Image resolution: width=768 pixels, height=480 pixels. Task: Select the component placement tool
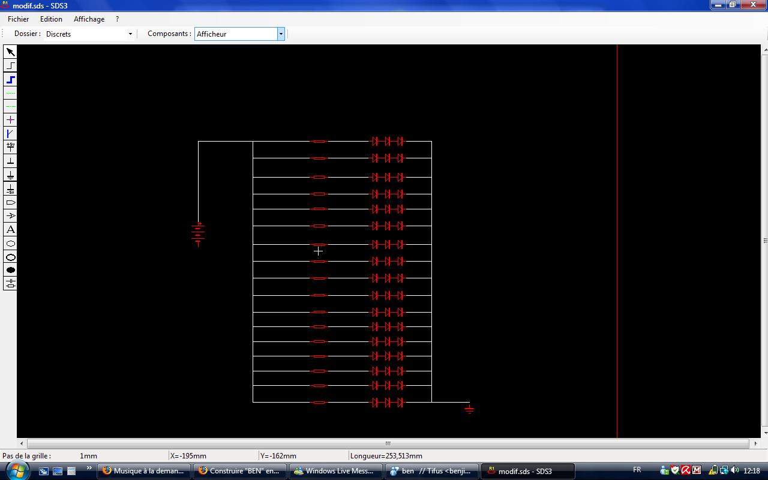[10, 284]
